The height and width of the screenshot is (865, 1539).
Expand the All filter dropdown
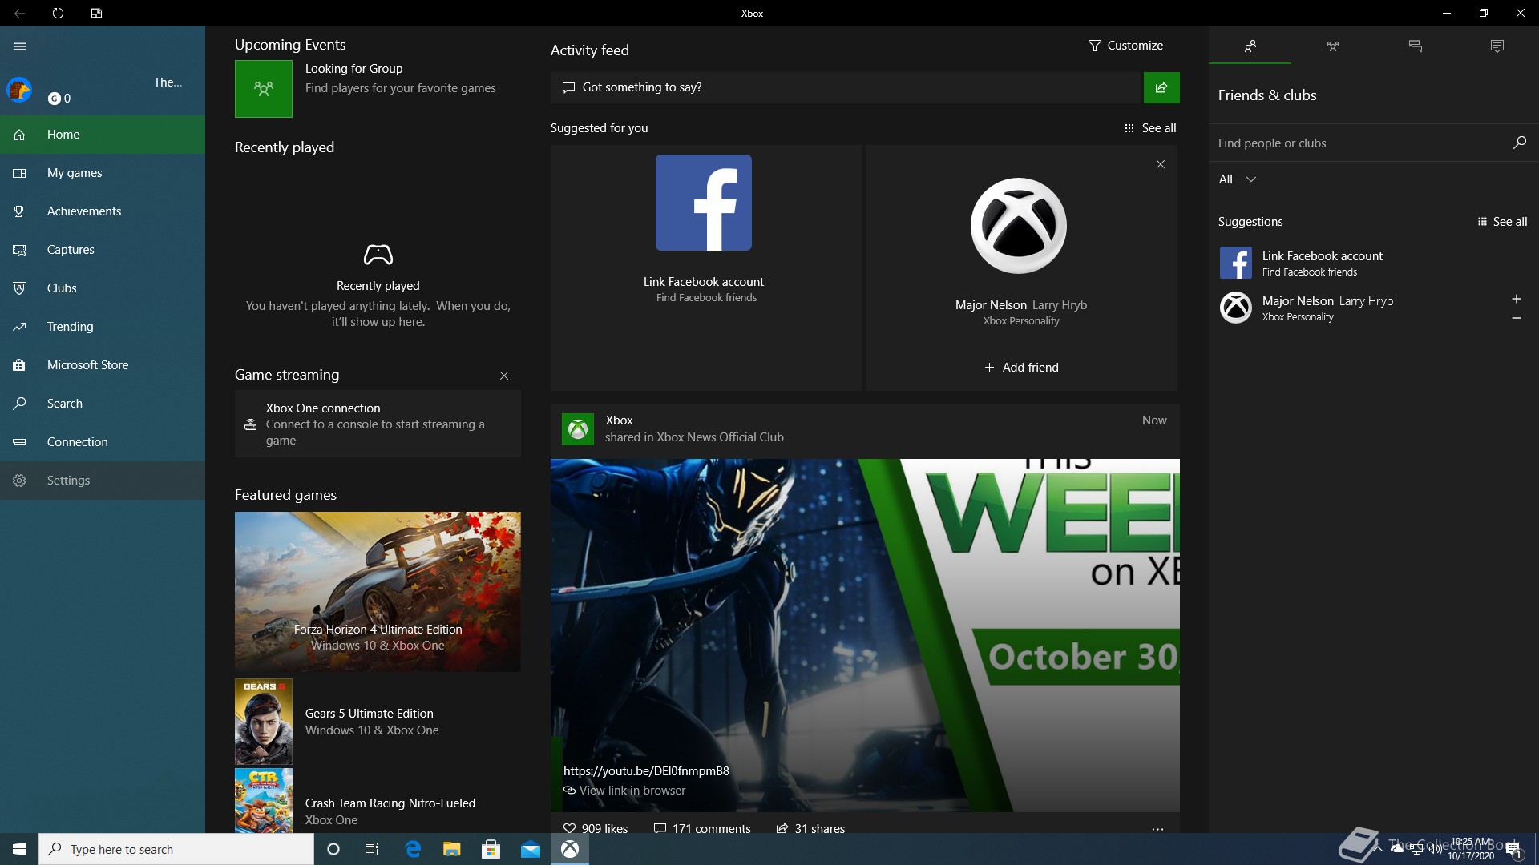point(1237,179)
